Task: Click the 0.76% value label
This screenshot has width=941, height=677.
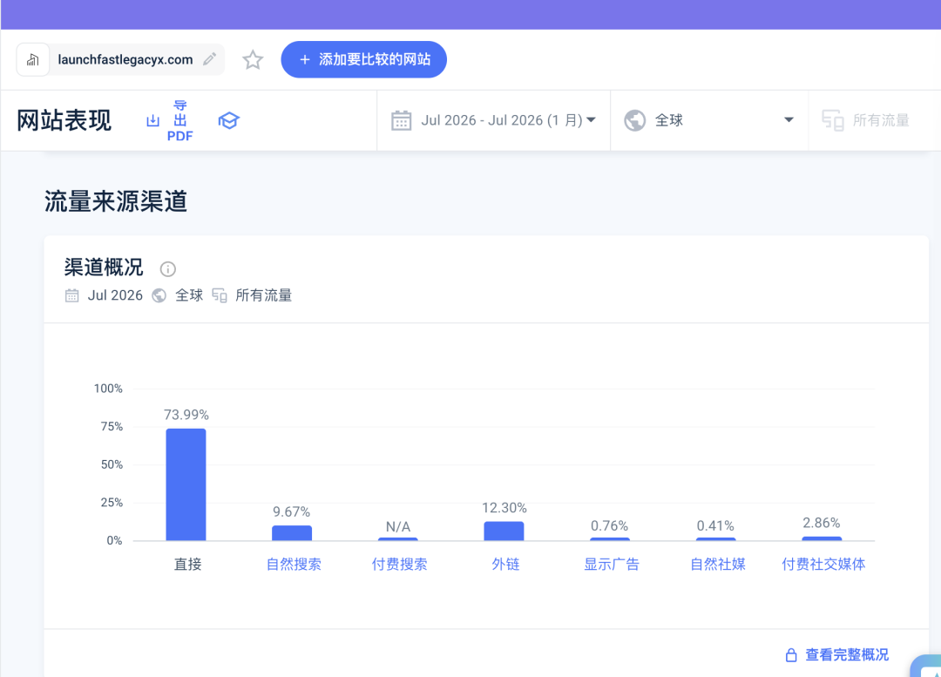Action: [x=610, y=525]
